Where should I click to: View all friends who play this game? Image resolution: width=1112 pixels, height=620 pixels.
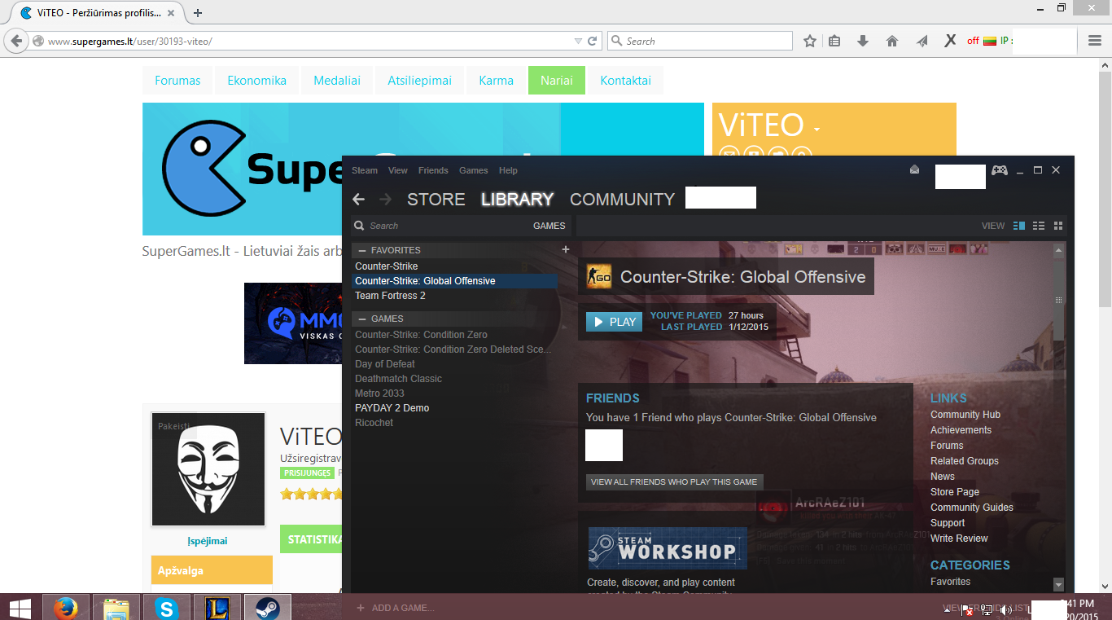[674, 481]
